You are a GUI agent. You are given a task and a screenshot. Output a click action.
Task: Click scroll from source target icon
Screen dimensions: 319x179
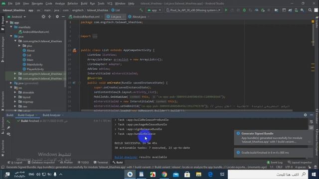coord(43,16)
